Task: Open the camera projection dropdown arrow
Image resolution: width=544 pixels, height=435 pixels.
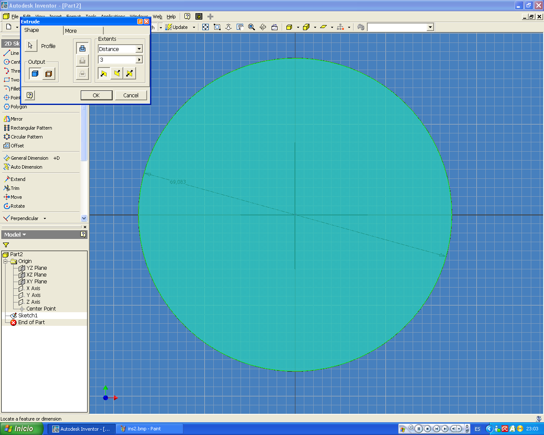Action: [315, 27]
